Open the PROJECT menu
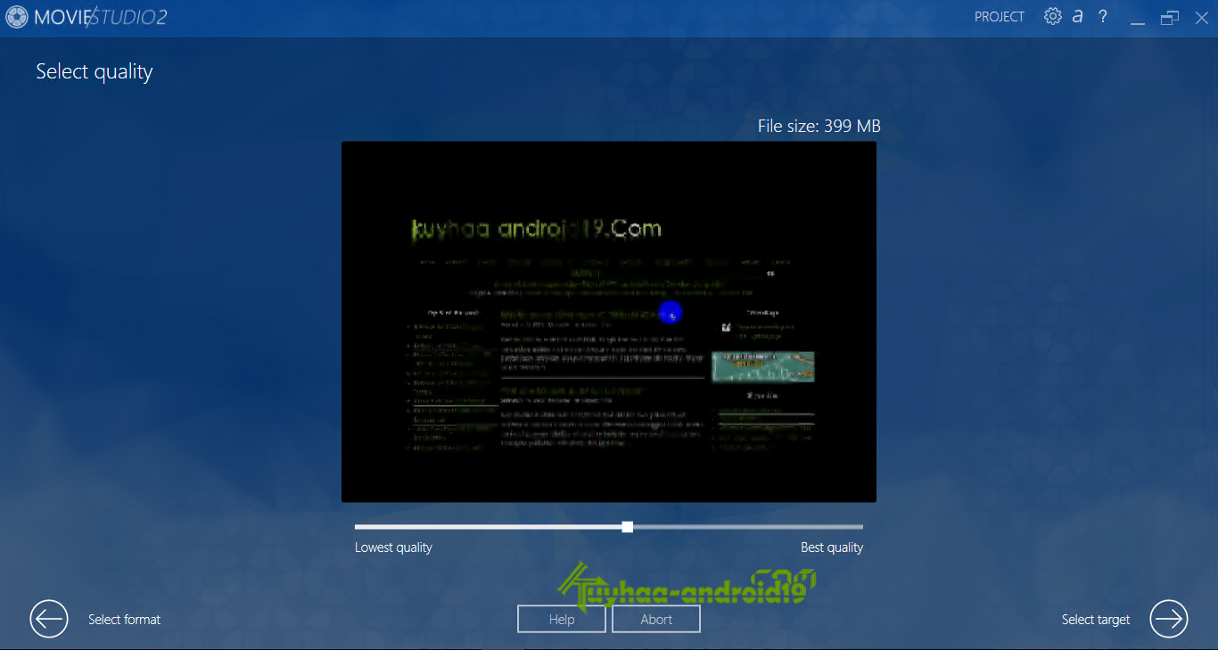 pos(1000,17)
